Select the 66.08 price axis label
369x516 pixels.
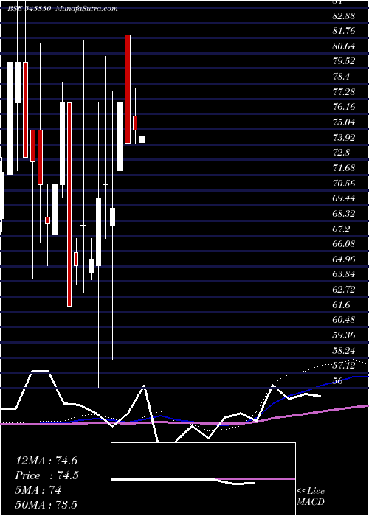(344, 244)
